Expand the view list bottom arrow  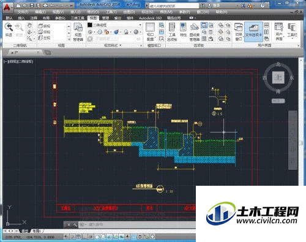click(x=69, y=39)
